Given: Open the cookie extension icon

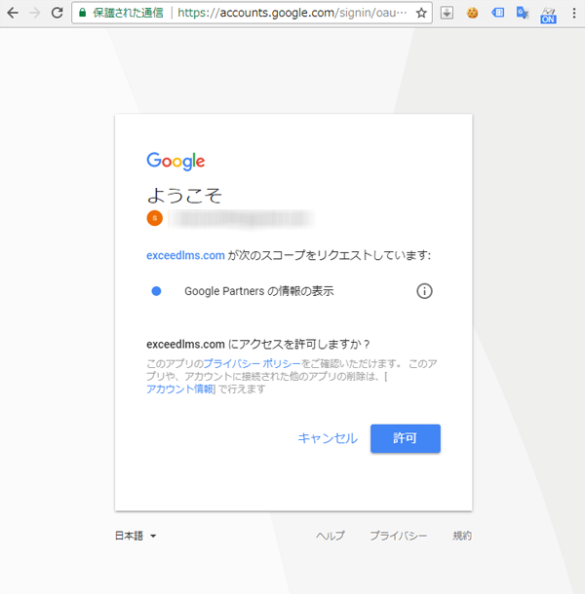Looking at the screenshot, I should coord(472,13).
